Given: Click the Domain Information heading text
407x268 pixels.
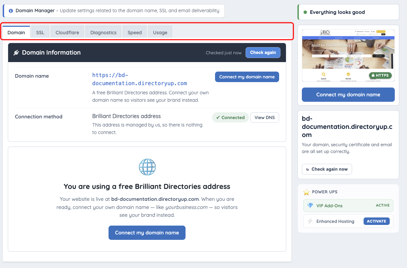Looking at the screenshot, I should pyautogui.click(x=51, y=53).
